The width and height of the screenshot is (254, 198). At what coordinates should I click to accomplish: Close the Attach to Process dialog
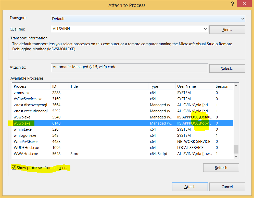(x=244, y=4)
